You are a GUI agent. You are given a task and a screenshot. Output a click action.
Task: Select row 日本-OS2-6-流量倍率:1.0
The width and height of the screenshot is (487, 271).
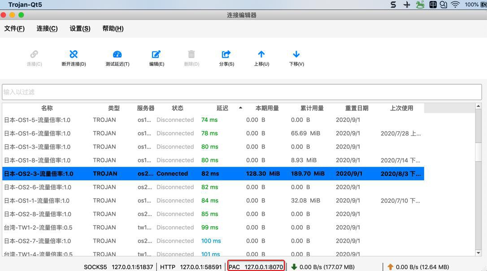coord(213,187)
